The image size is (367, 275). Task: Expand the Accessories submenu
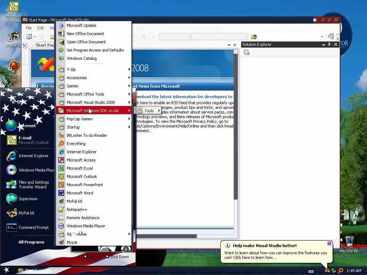(x=94, y=78)
